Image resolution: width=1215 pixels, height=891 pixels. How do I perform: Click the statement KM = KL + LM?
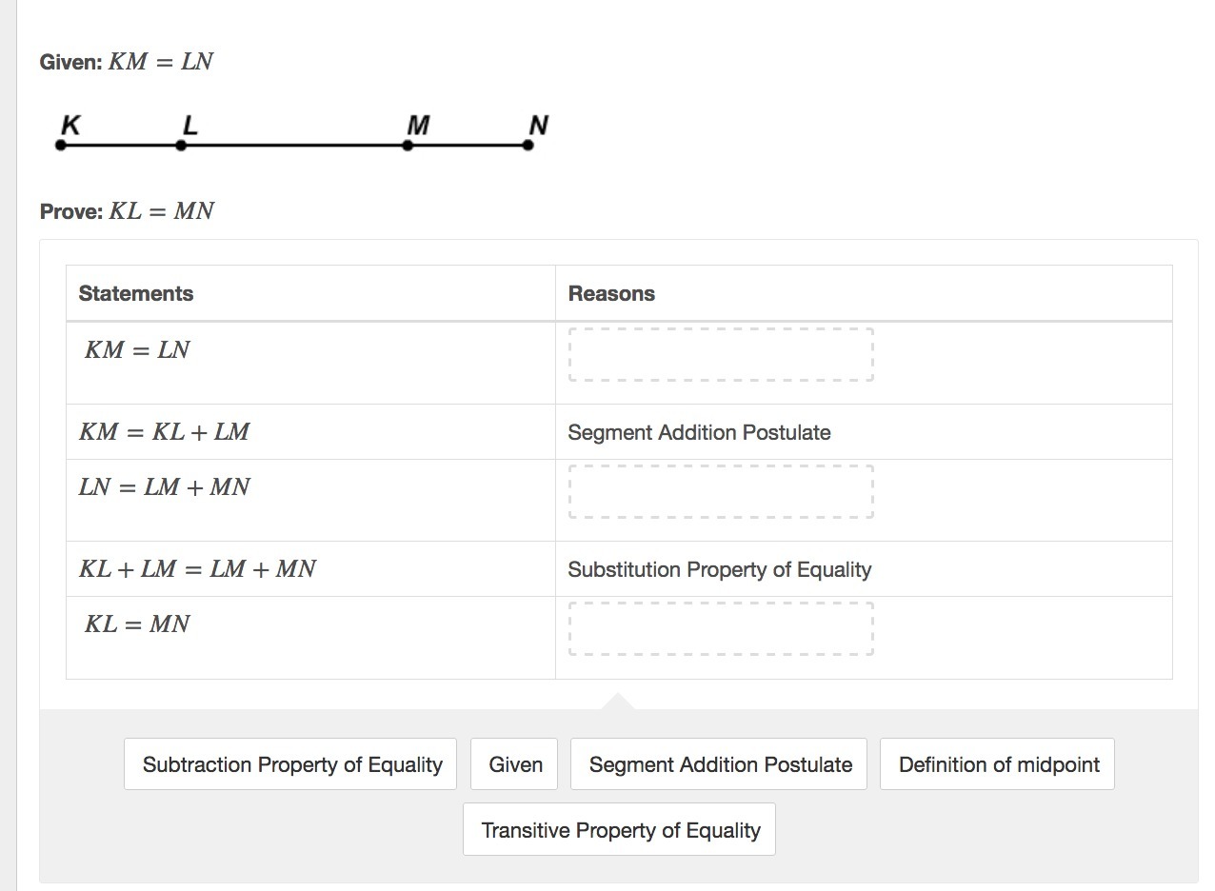(164, 432)
